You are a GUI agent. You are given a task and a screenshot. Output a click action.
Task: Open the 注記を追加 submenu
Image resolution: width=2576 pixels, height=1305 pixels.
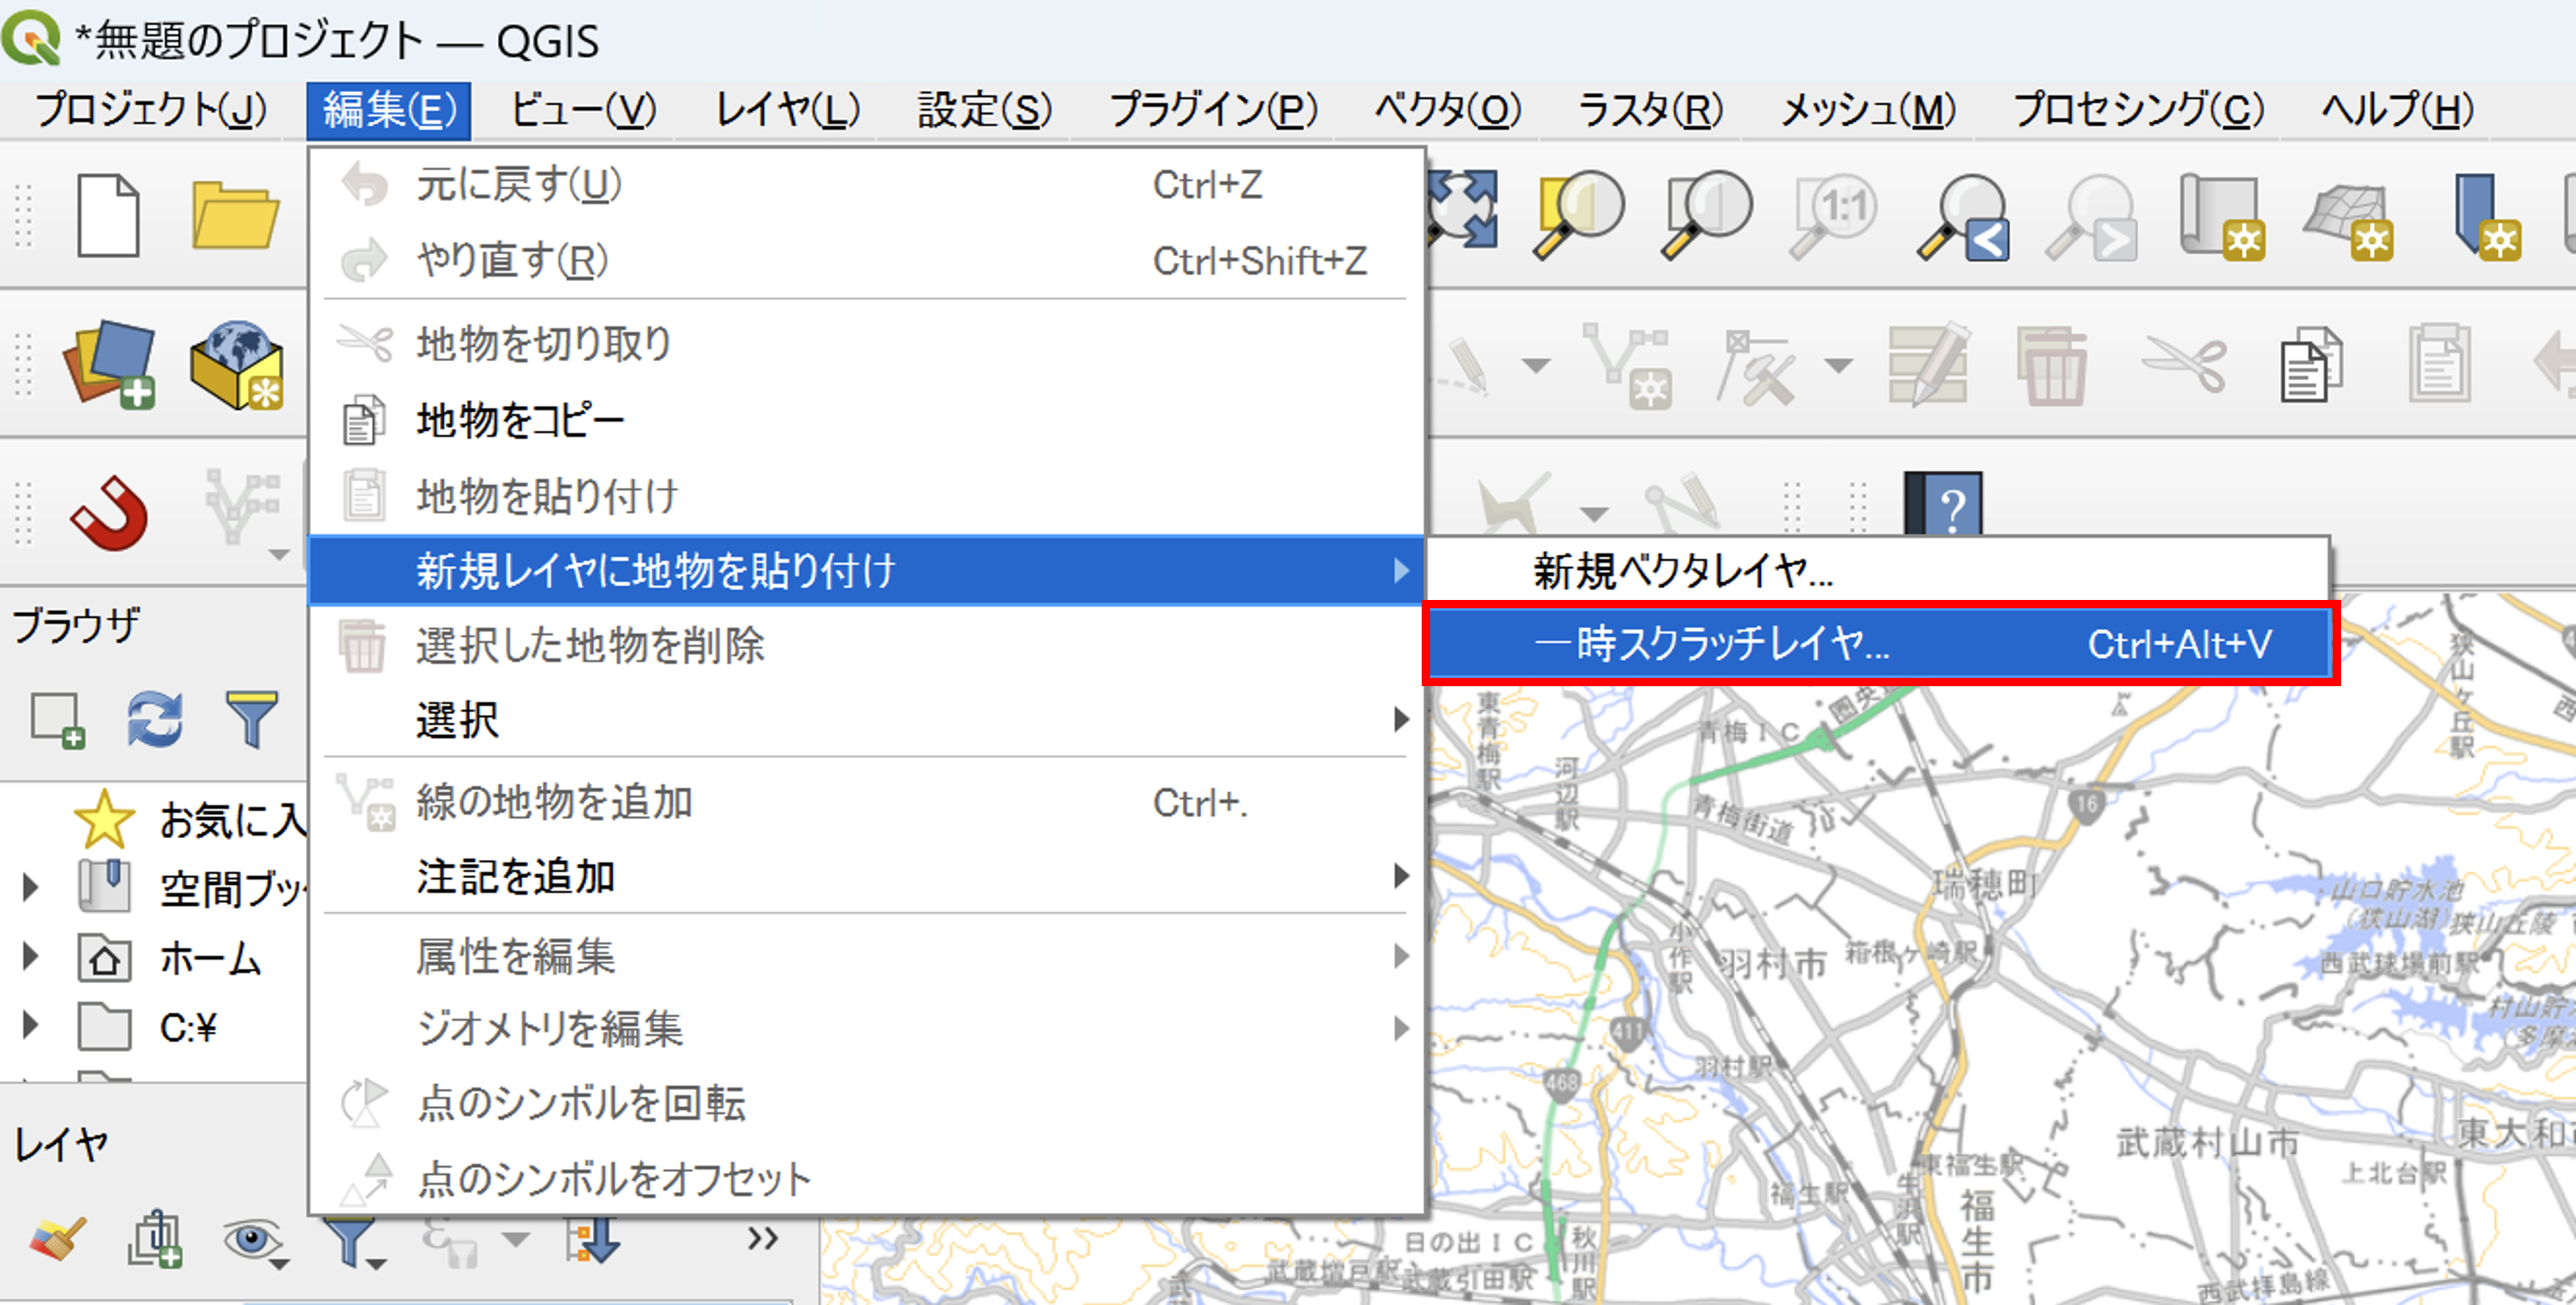click(866, 877)
